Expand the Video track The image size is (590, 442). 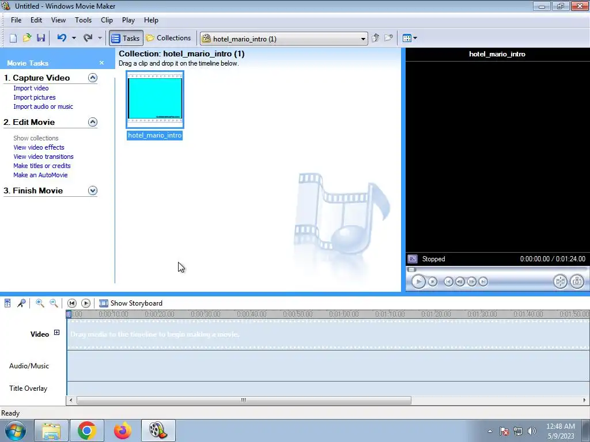pyautogui.click(x=56, y=333)
